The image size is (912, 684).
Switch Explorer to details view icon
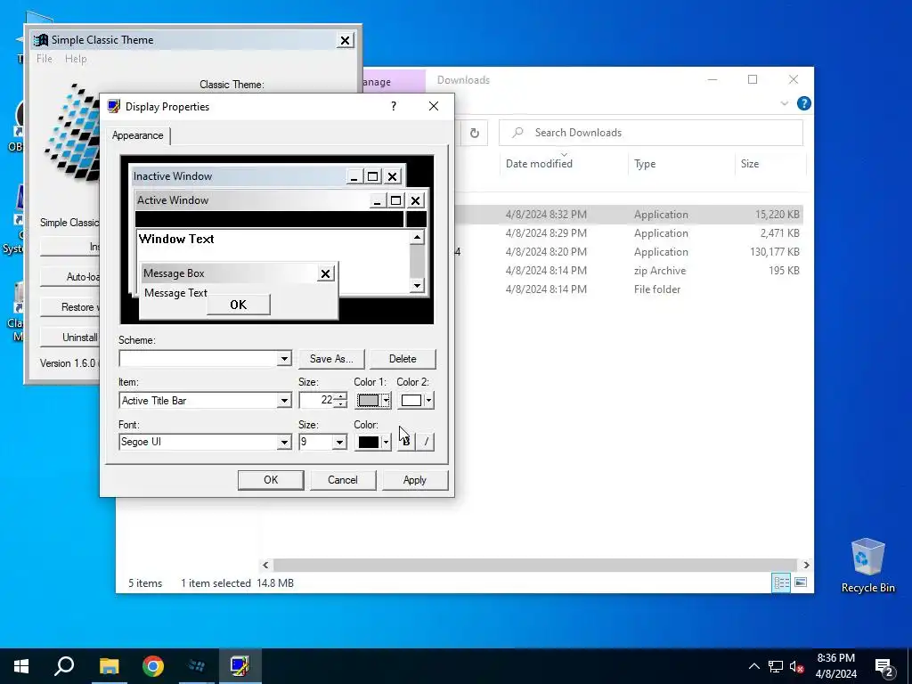click(781, 582)
